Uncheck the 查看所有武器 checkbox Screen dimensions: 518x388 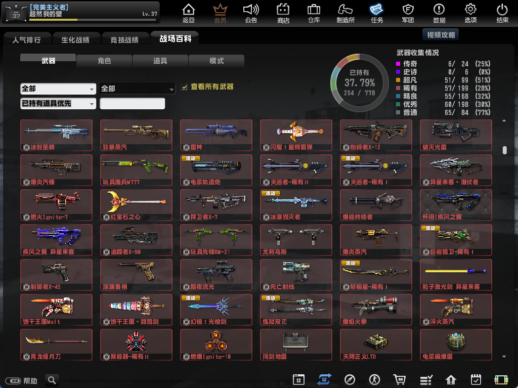tap(185, 88)
